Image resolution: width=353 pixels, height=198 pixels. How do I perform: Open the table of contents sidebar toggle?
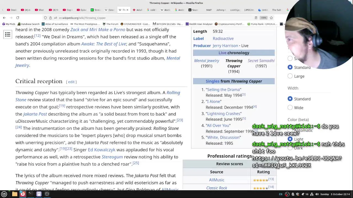(8, 34)
